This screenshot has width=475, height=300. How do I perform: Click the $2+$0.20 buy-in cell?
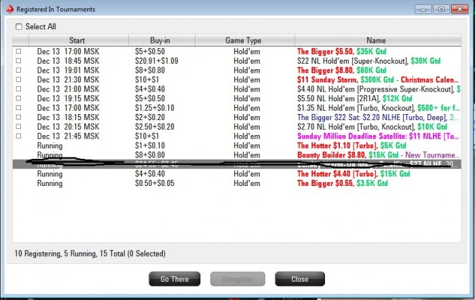tap(150, 117)
